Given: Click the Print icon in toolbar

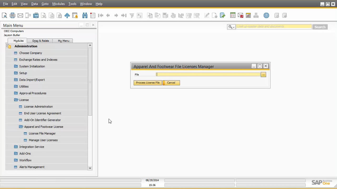Looking at the screenshot, I should [x=12, y=15].
